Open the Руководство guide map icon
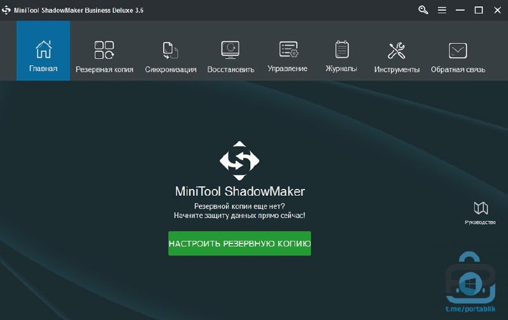The width and height of the screenshot is (508, 320). coord(481,213)
